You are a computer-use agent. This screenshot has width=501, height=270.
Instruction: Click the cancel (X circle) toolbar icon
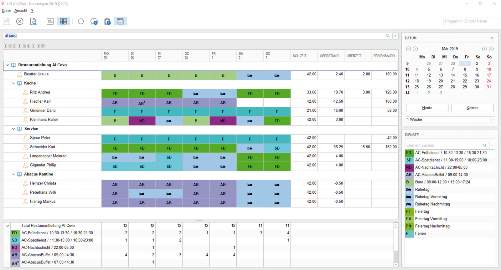click(20, 21)
